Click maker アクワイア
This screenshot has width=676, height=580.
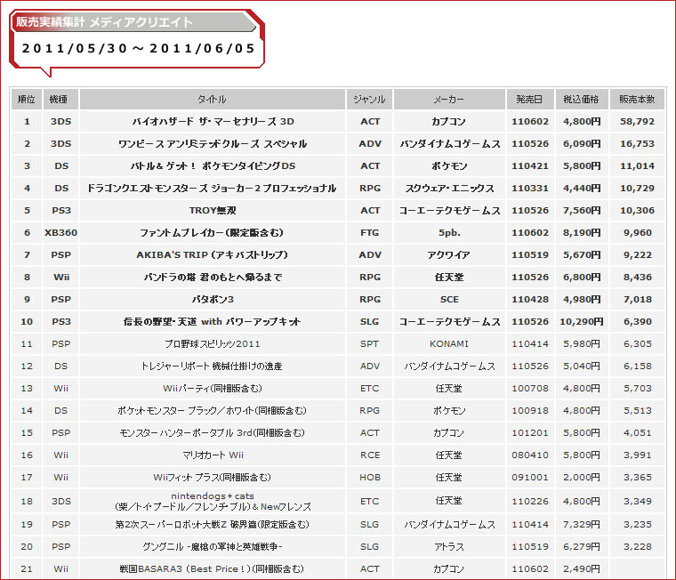[x=449, y=254]
